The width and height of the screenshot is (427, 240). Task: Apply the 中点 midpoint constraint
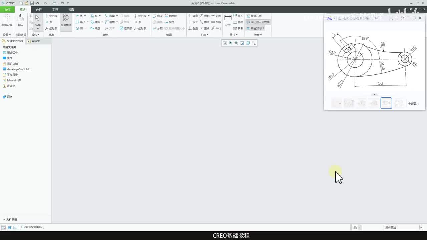[x=204, y=22]
